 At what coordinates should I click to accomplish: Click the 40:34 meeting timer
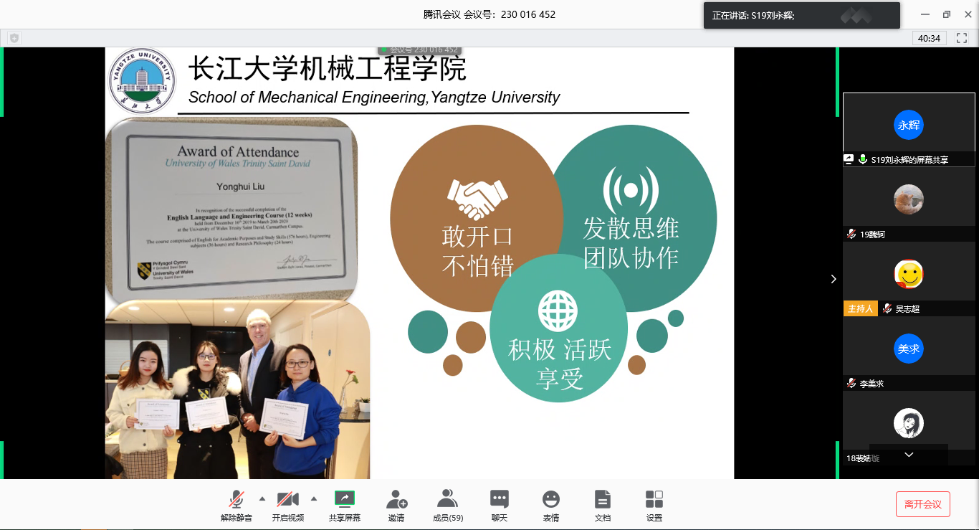(x=929, y=38)
